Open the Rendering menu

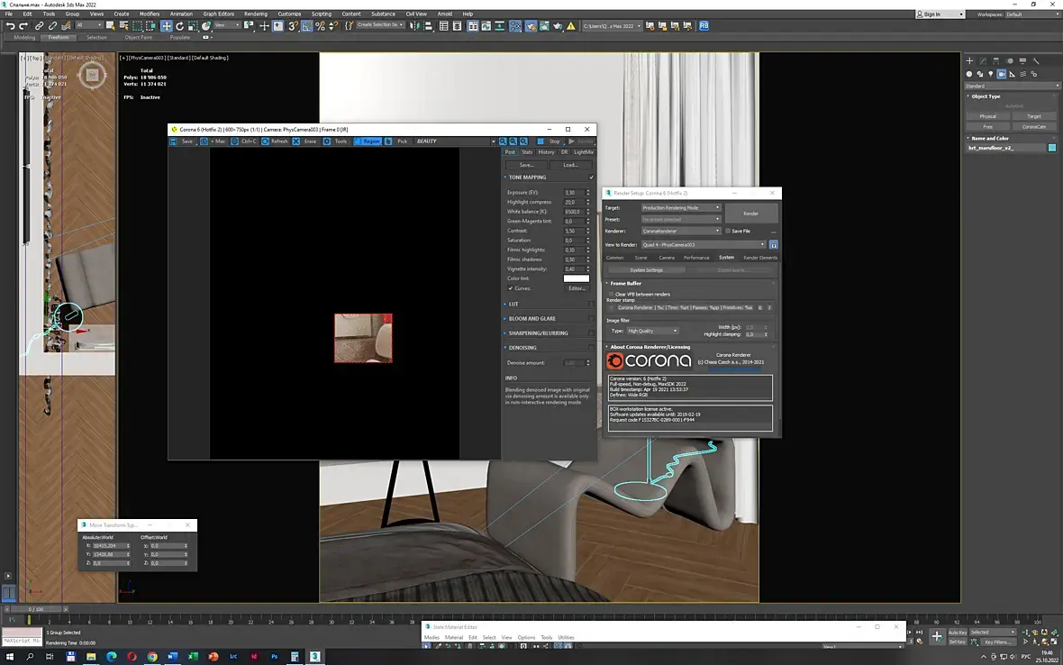click(x=256, y=14)
